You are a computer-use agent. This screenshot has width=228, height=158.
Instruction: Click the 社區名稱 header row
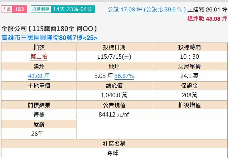(114, 144)
